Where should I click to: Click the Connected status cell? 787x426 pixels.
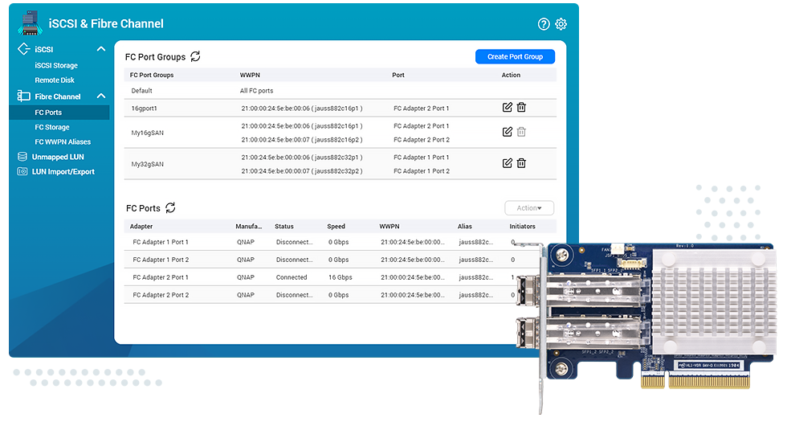coord(291,277)
